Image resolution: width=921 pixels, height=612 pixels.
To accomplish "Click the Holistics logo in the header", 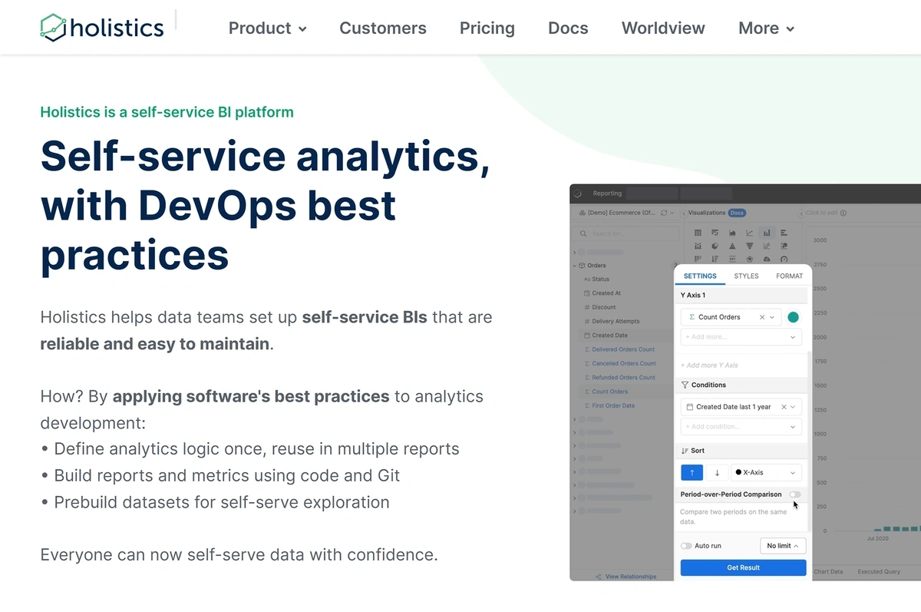I will tap(102, 28).
